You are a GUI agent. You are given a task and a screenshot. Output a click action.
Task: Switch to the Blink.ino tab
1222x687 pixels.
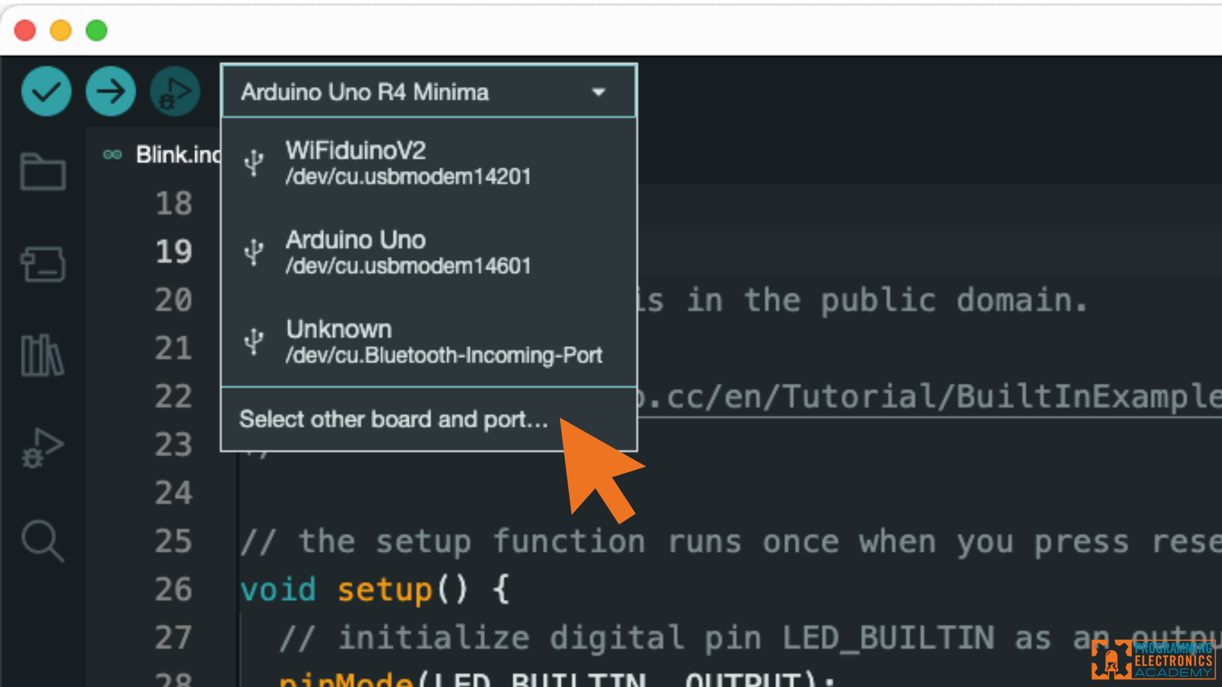pyautogui.click(x=178, y=155)
